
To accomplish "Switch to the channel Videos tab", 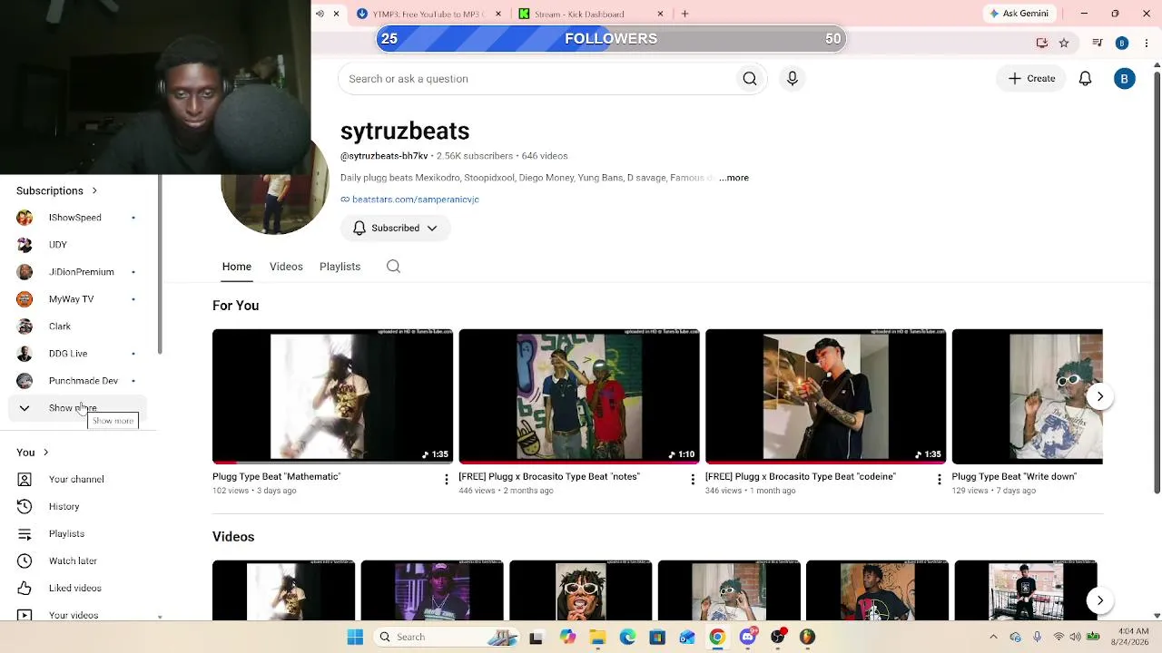I will point(286,267).
